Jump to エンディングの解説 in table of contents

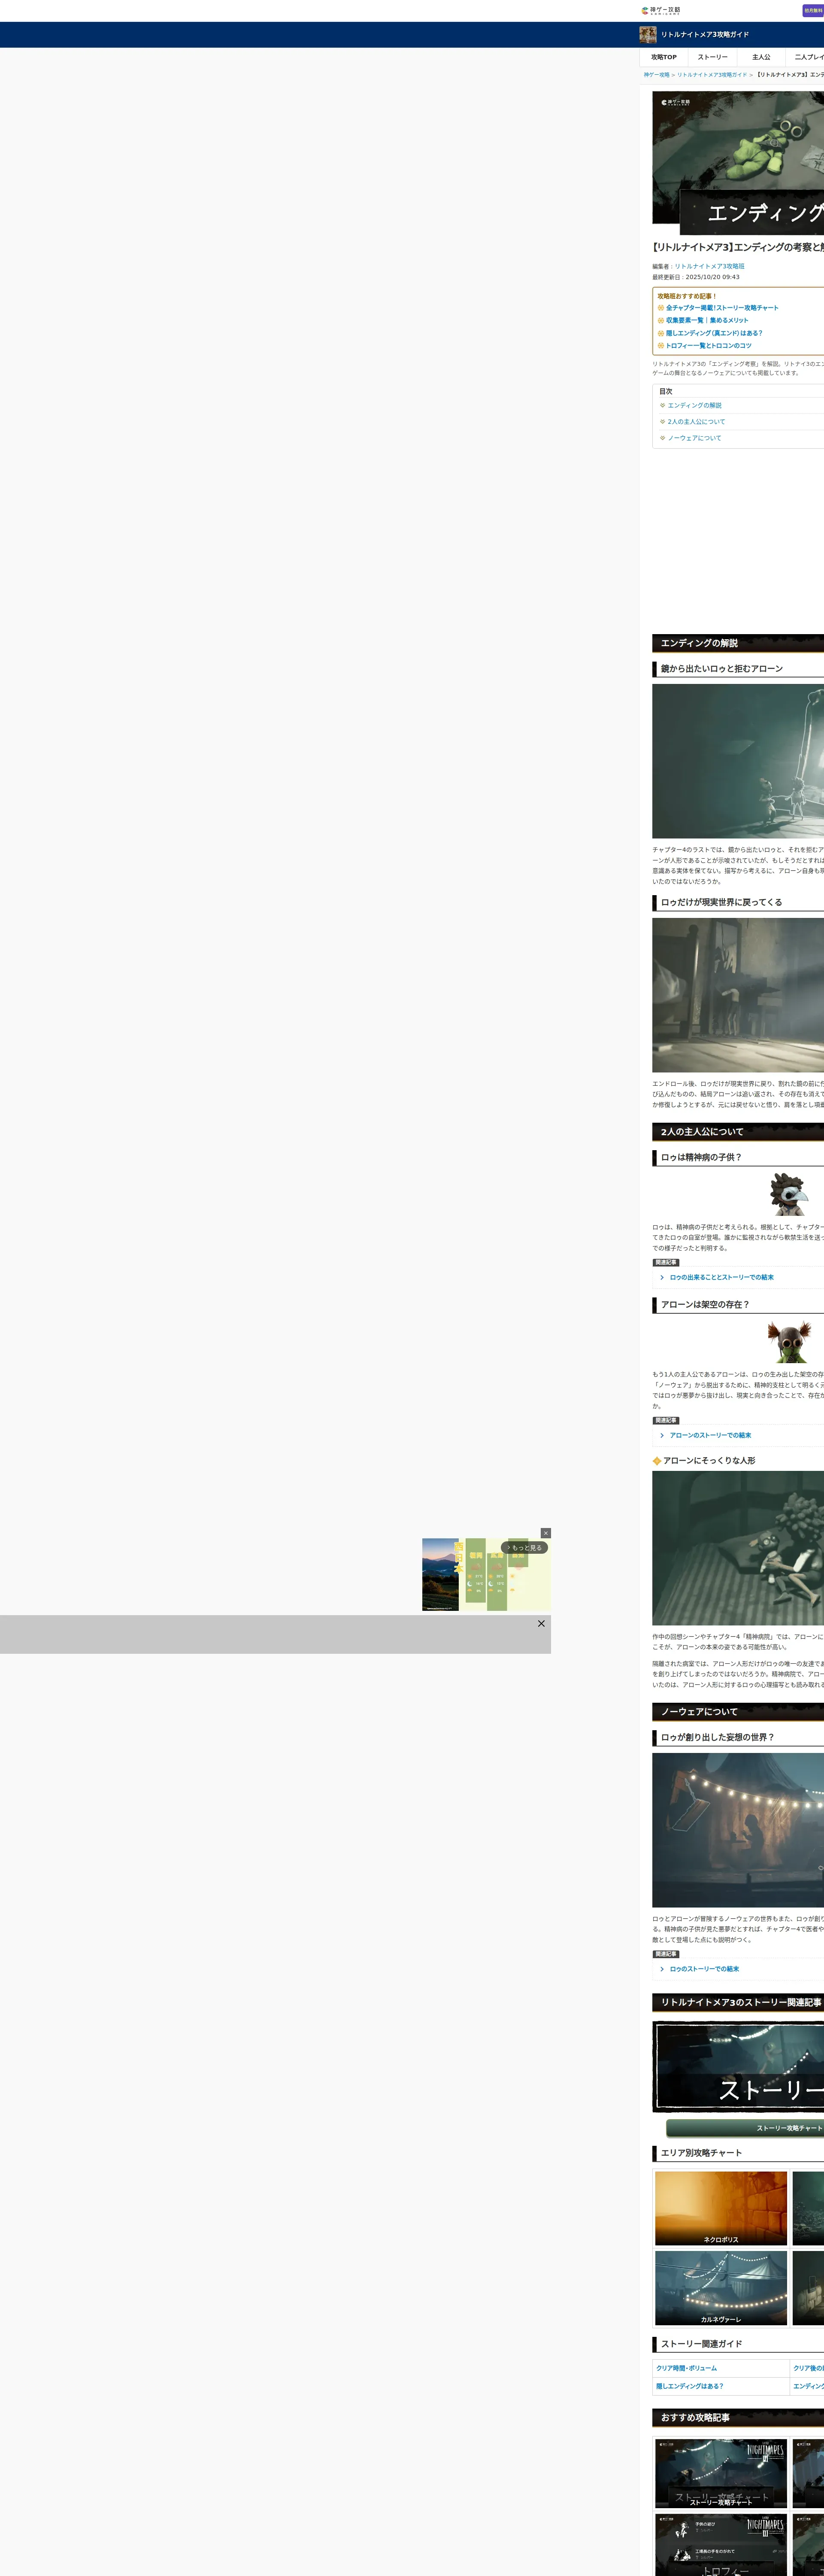(x=694, y=405)
